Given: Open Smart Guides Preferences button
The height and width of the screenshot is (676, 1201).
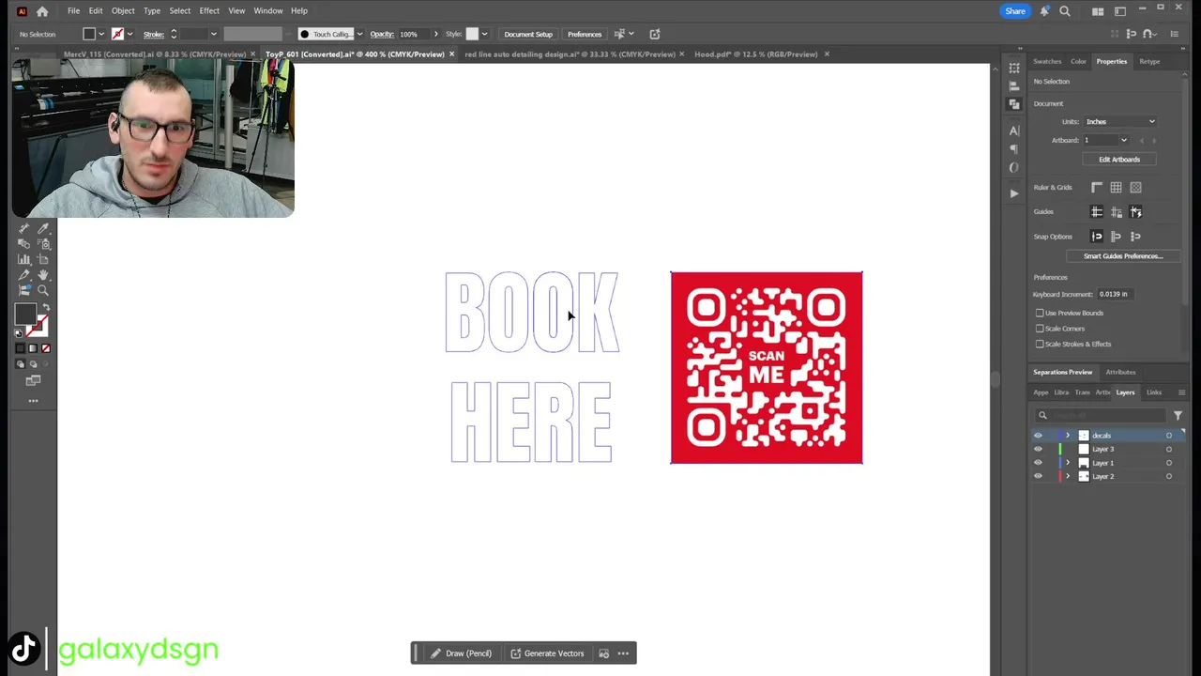Looking at the screenshot, I should 1123,256.
